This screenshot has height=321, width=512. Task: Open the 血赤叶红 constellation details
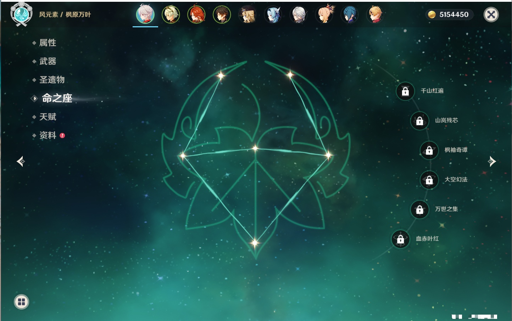400,239
